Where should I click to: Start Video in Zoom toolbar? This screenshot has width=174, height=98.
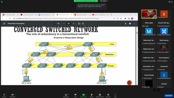[13, 95]
